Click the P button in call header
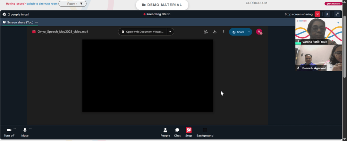 [x=327, y=14]
